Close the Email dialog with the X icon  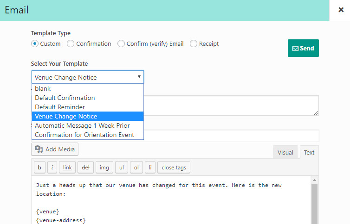pyautogui.click(x=341, y=10)
